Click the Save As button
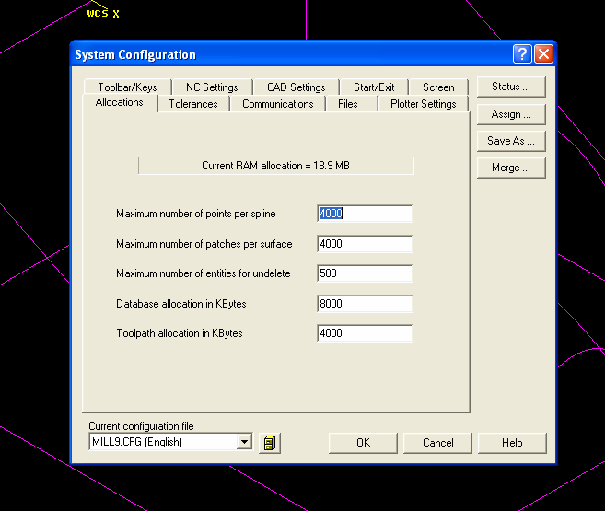Screen dimensions: 605x511 pos(511,141)
